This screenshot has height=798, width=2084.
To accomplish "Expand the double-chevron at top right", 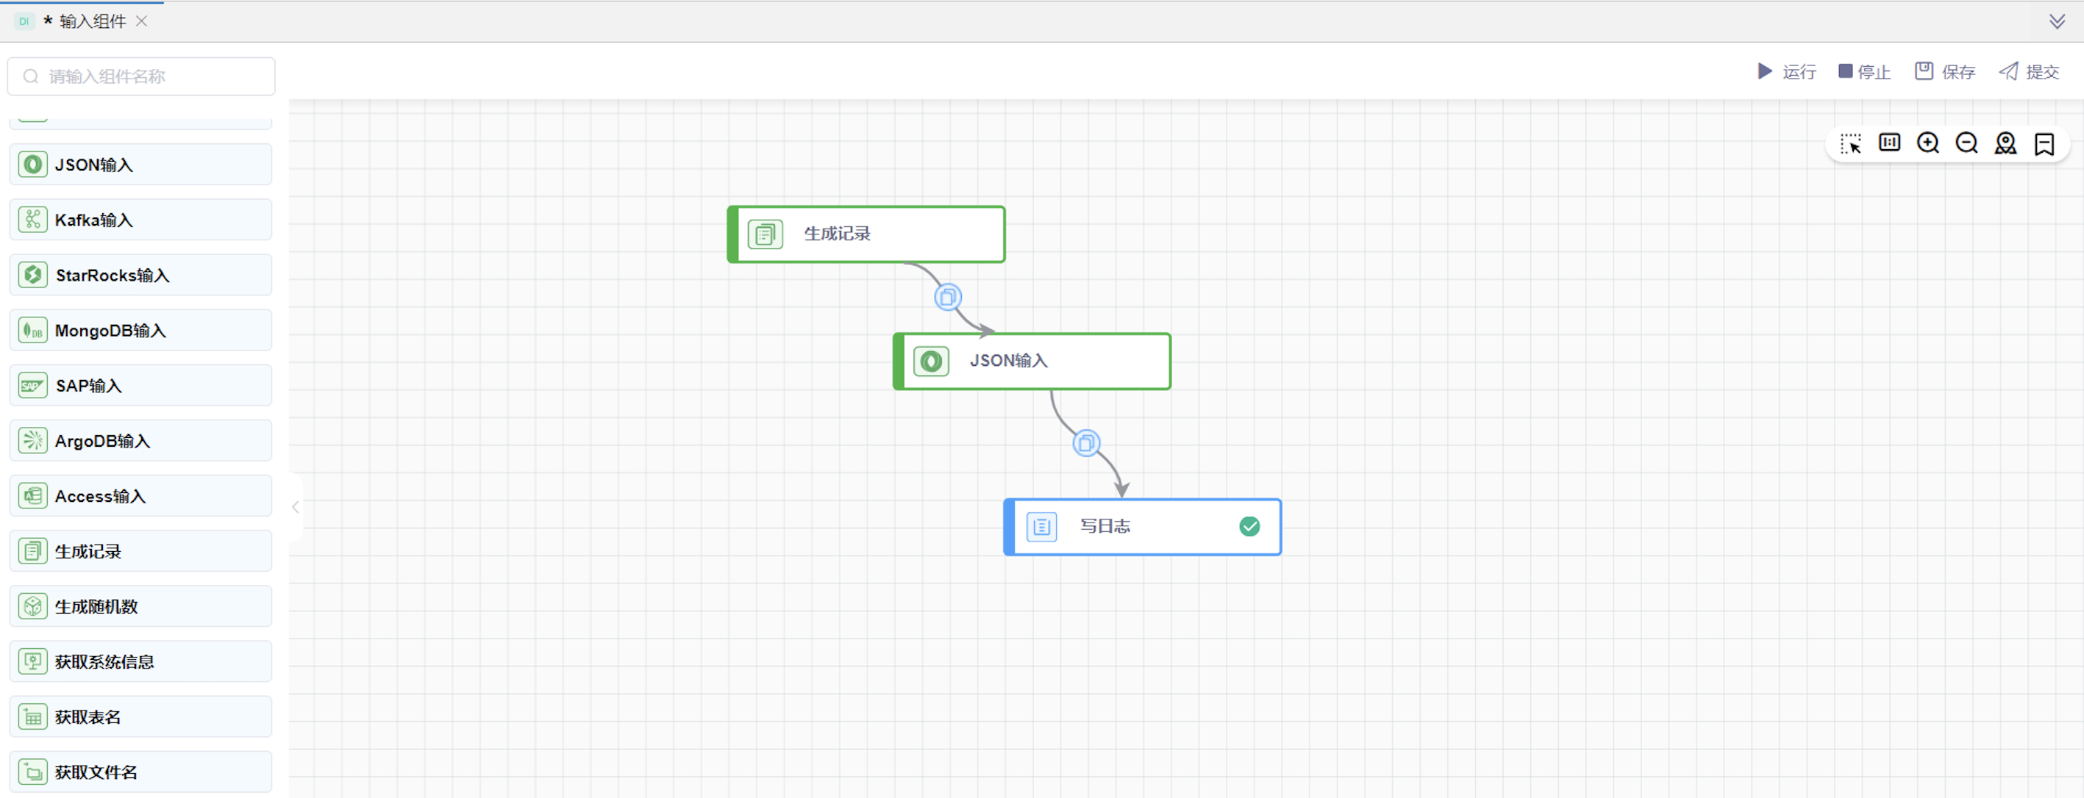I will click(2057, 21).
